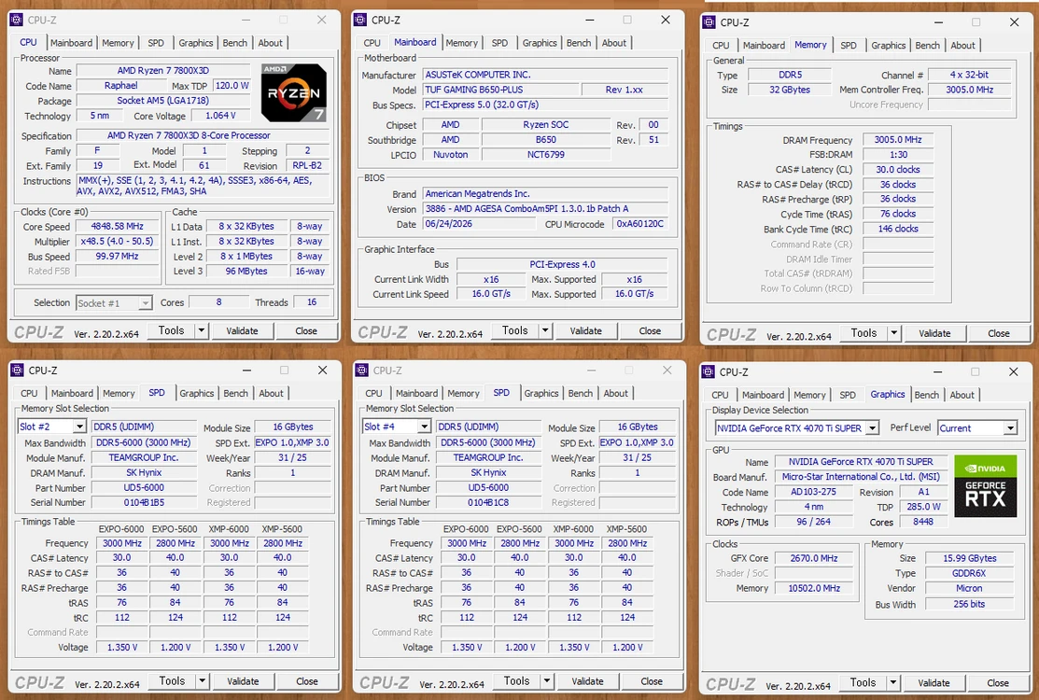Click the CPU-Z app icon in Slot #2 SPD window title bar
This screenshot has width=1039, height=700.
pos(17,371)
